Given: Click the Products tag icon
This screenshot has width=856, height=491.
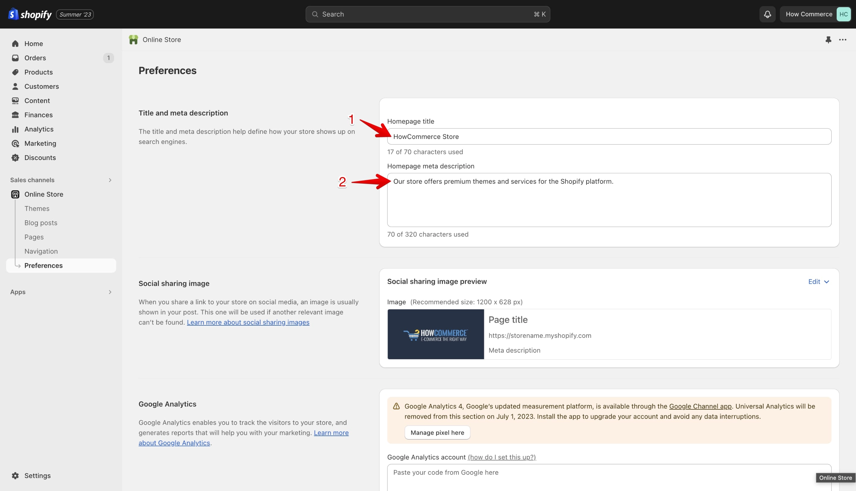Looking at the screenshot, I should 15,72.
